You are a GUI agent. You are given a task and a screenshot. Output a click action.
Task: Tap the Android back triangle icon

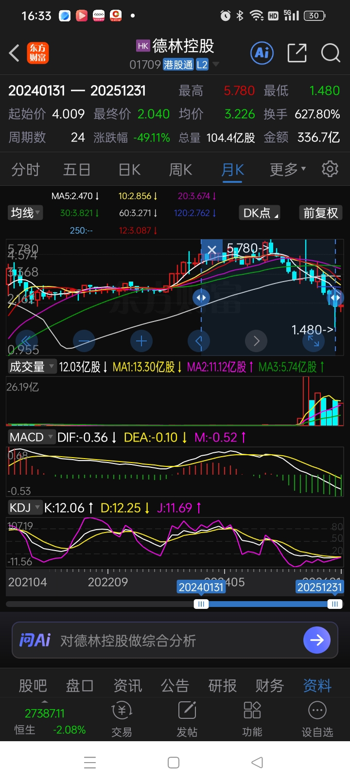257,762
